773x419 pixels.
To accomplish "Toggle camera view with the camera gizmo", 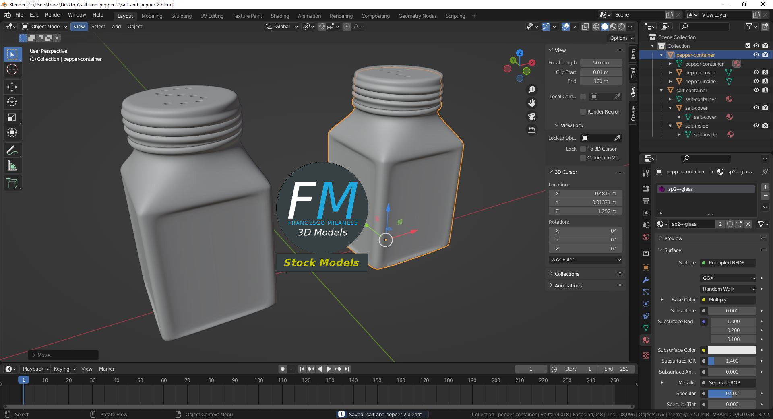I will (532, 116).
